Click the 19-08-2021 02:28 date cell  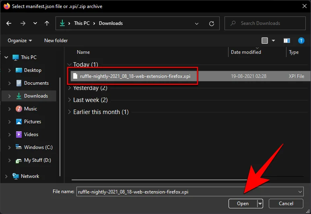click(249, 76)
